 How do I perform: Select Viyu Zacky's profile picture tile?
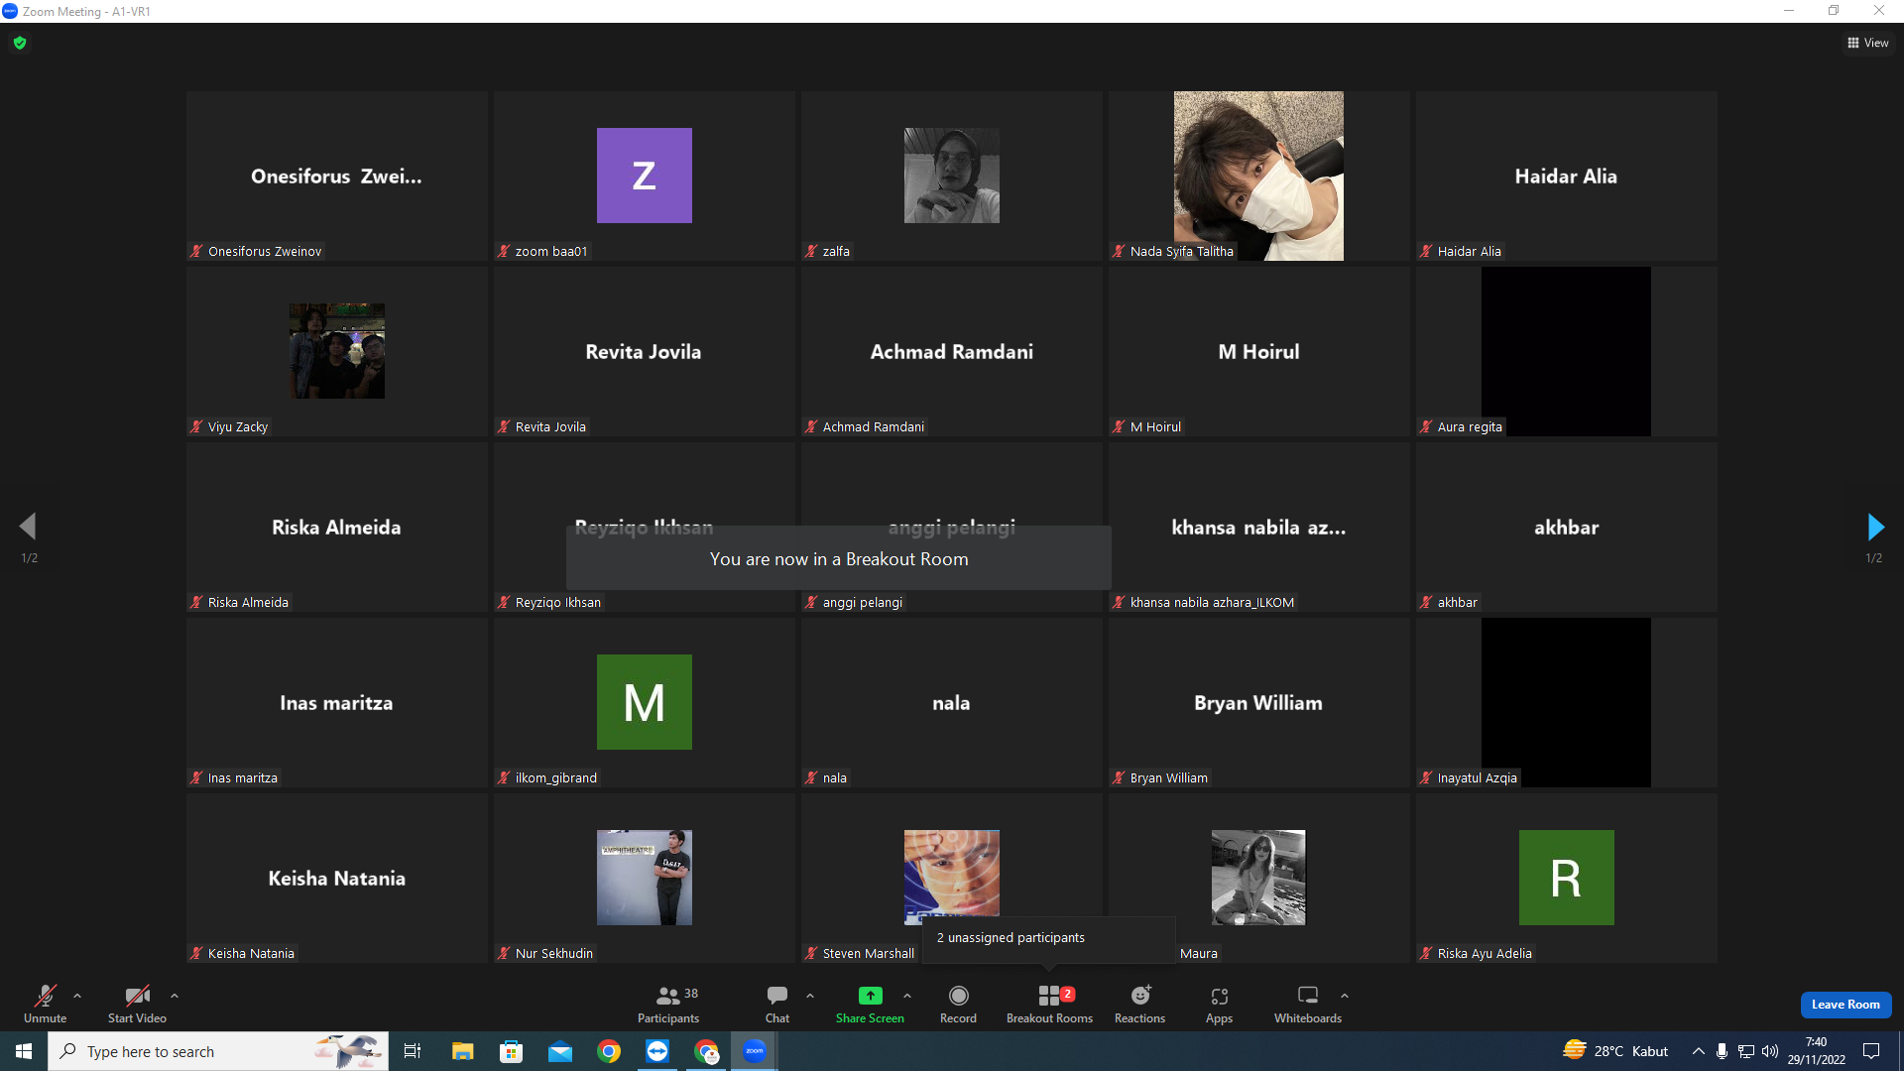pos(337,351)
